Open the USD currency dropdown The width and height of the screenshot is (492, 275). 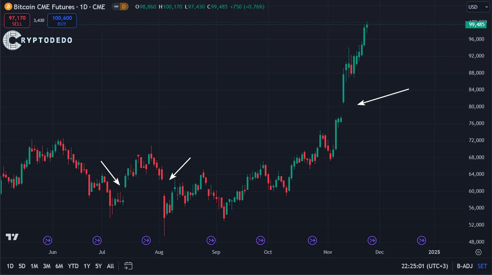[478, 7]
